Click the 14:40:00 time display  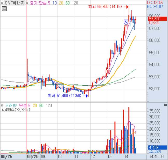[157, 156]
